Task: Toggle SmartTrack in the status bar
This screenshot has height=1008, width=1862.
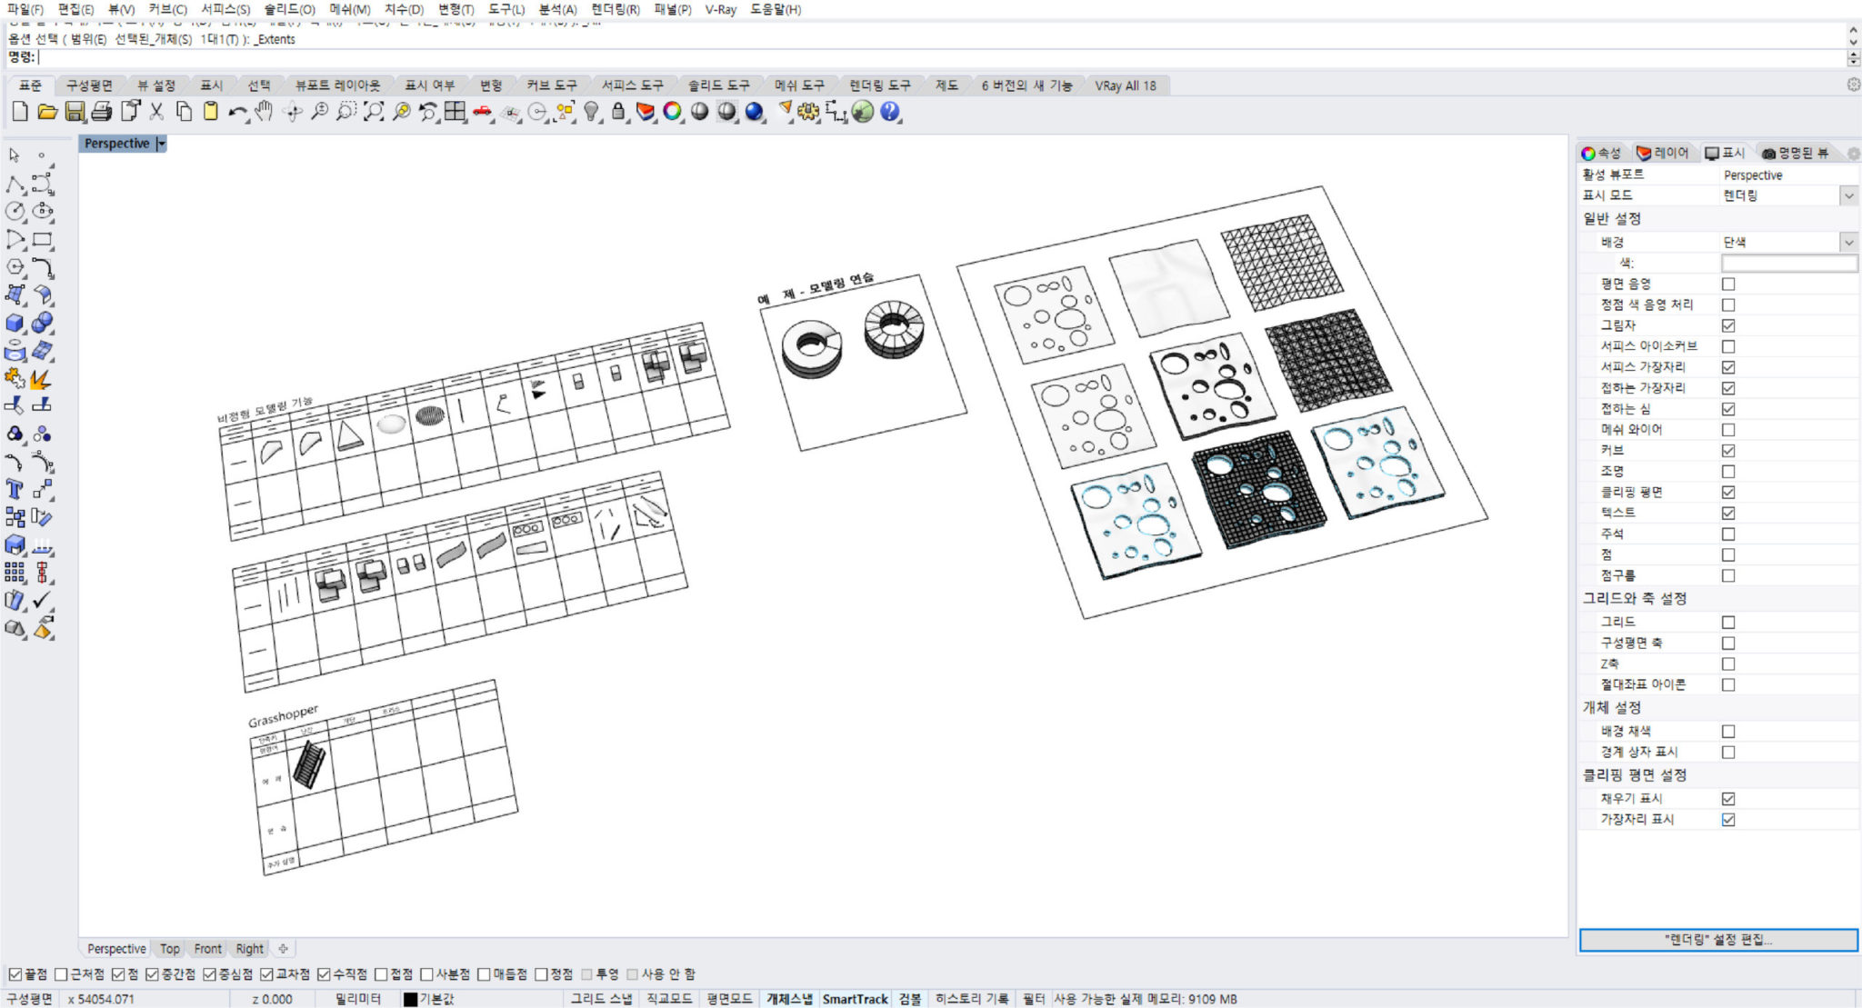Action: coord(855,999)
